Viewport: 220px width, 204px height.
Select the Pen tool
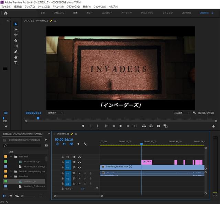(x=16, y=52)
